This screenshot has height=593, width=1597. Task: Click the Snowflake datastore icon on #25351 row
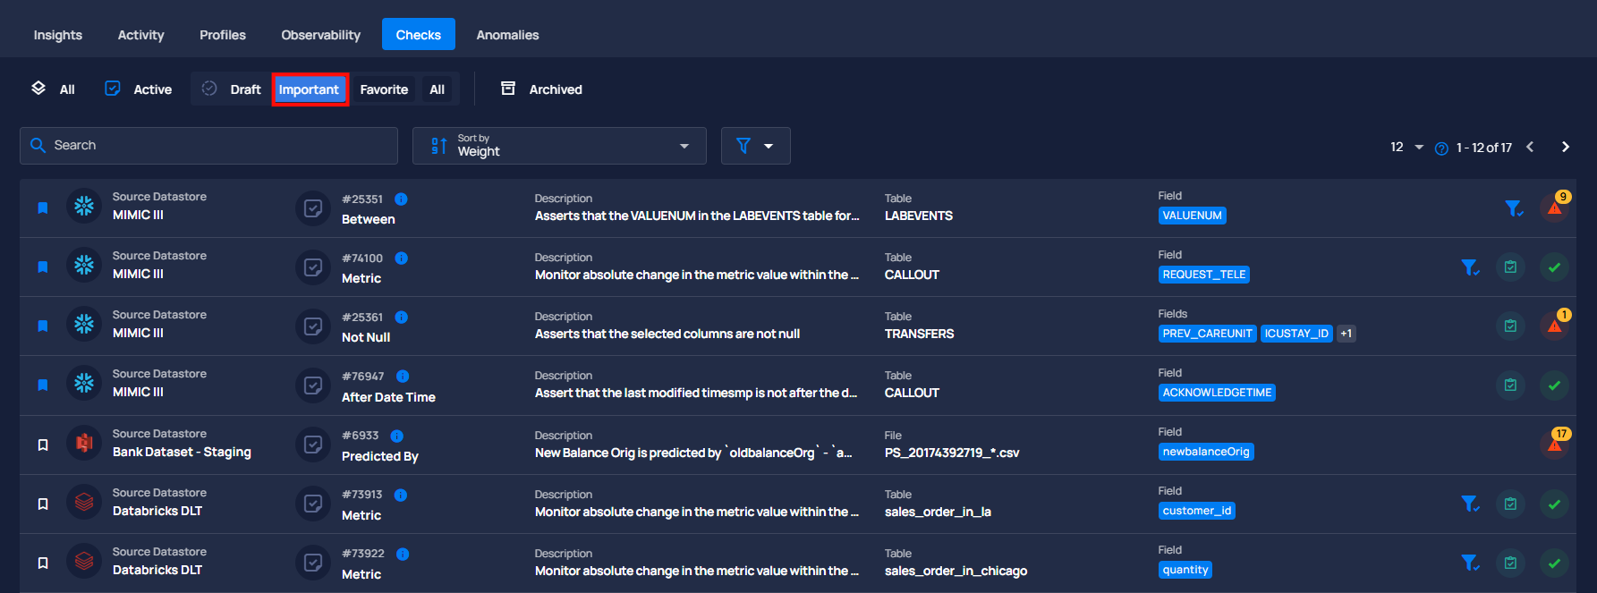[84, 207]
